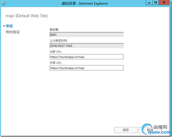Minimize the 虚拟目录 window
The height and width of the screenshot is (137, 172).
tap(149, 3)
